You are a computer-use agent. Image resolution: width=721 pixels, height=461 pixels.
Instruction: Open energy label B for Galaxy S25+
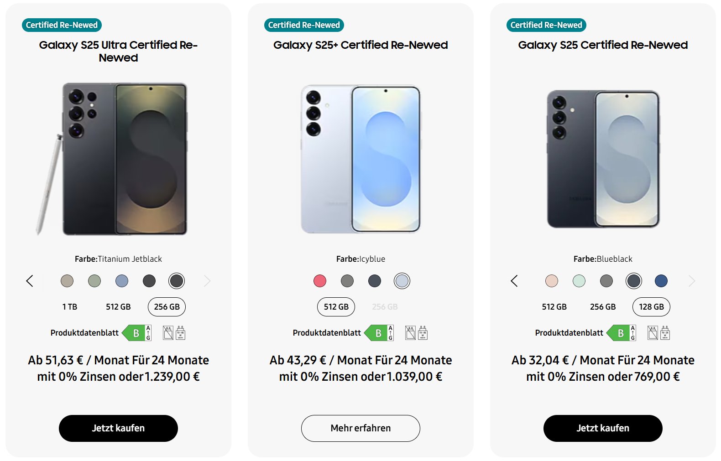click(379, 333)
